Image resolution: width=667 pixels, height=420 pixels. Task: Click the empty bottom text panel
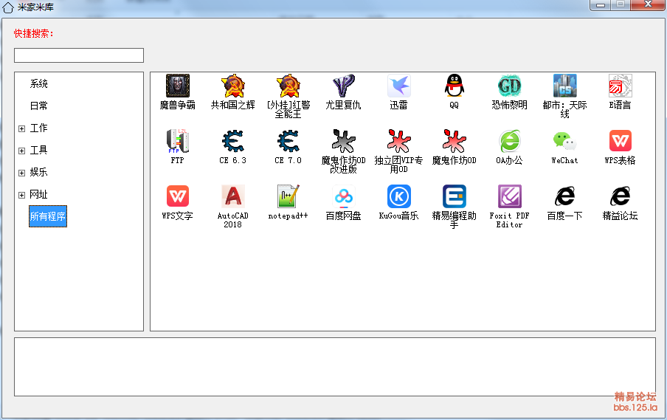[x=335, y=367]
